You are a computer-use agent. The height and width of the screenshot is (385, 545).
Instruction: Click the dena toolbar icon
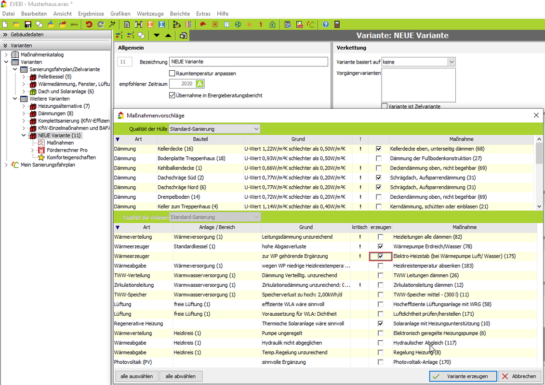[74, 24]
